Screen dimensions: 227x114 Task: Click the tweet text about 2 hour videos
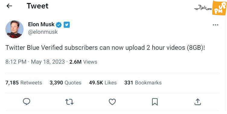[105, 48]
